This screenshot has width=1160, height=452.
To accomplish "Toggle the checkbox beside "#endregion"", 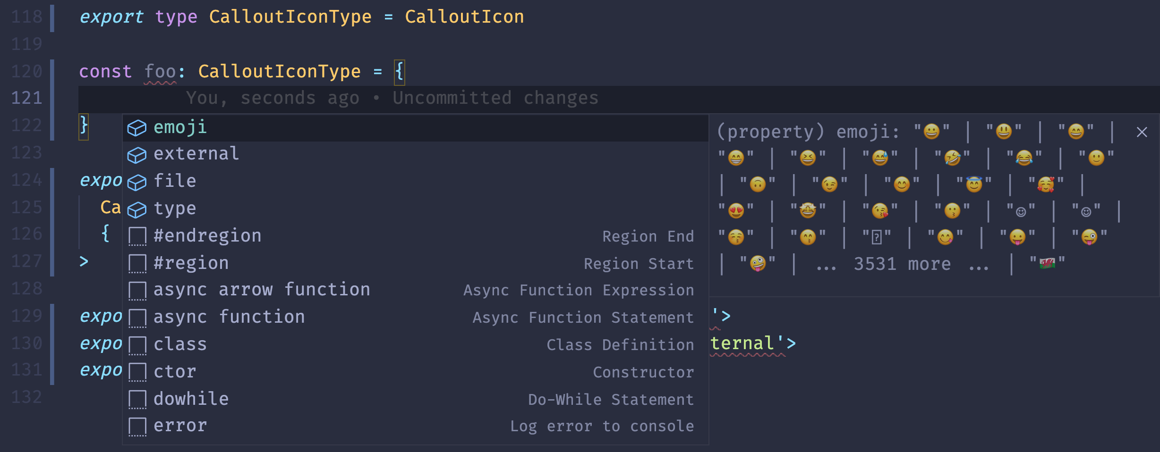I will pos(138,236).
